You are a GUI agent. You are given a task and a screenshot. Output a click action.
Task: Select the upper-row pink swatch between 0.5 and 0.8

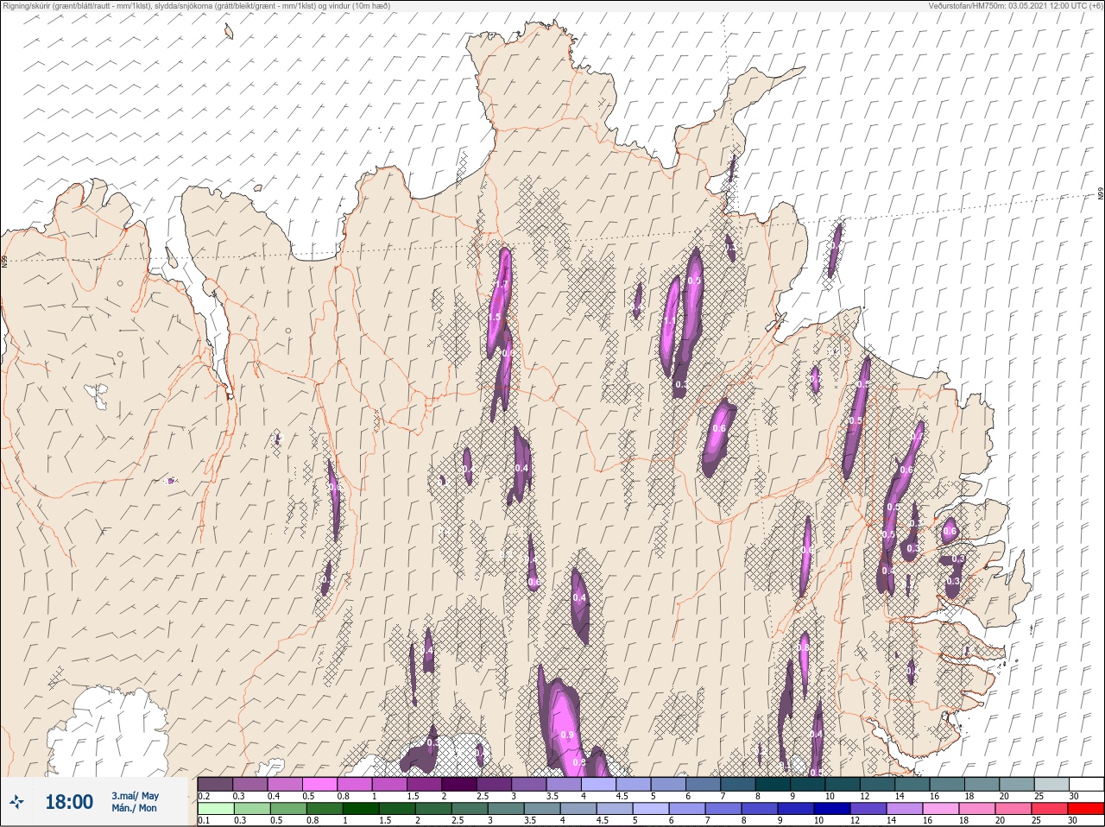click(320, 784)
